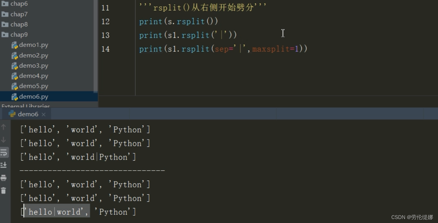Click line number 13 in the gutter
Viewport: 438px width, 223px height.
pyautogui.click(x=105, y=35)
